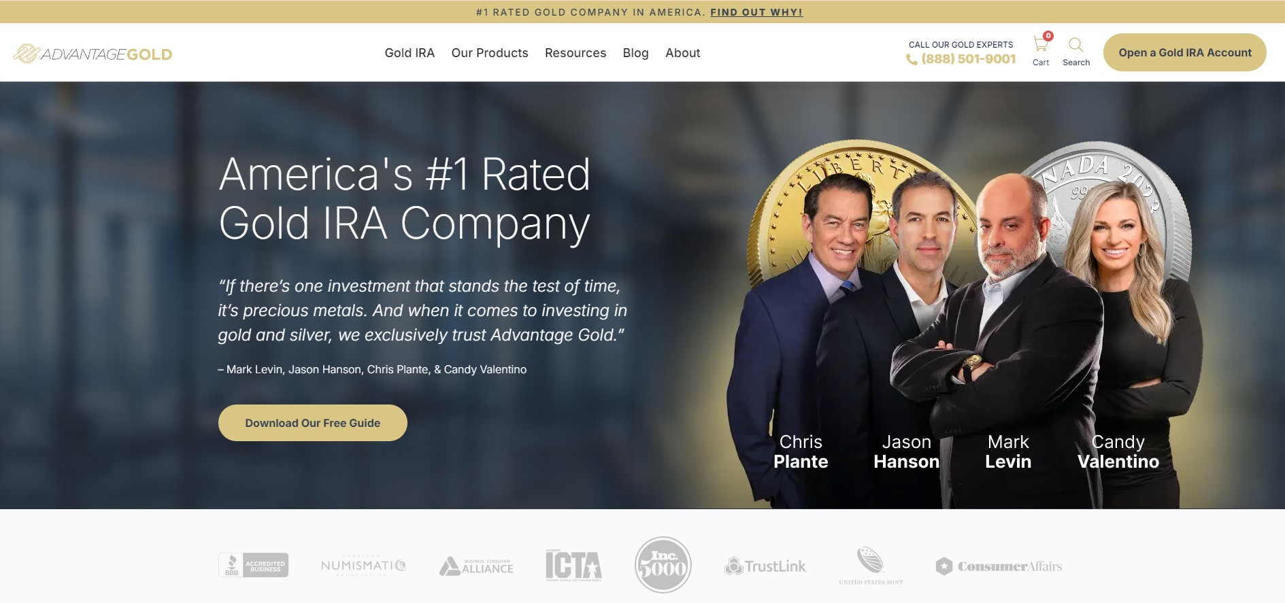
Task: Click Download Our Free Guide button
Action: [313, 423]
